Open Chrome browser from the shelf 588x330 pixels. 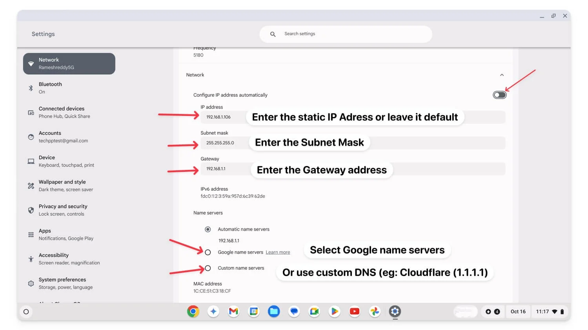193,312
